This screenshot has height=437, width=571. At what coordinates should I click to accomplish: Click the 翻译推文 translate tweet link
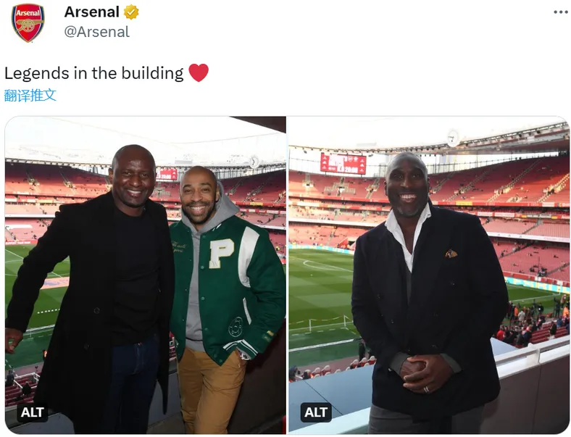(30, 95)
